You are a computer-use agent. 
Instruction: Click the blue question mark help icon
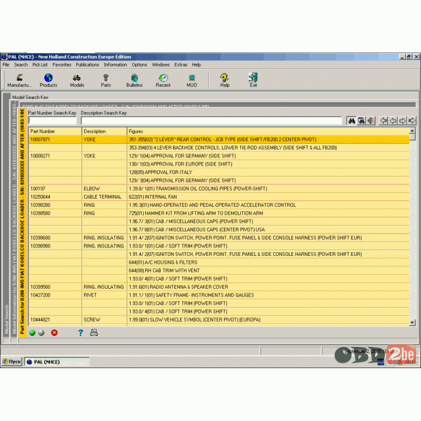80,332
